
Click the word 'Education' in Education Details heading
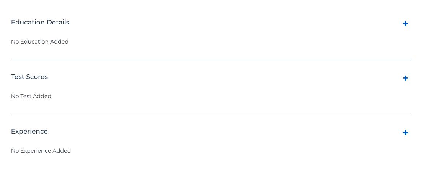(x=28, y=22)
